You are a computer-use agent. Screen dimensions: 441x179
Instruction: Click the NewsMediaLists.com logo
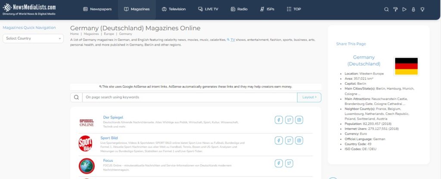[x=29, y=9]
